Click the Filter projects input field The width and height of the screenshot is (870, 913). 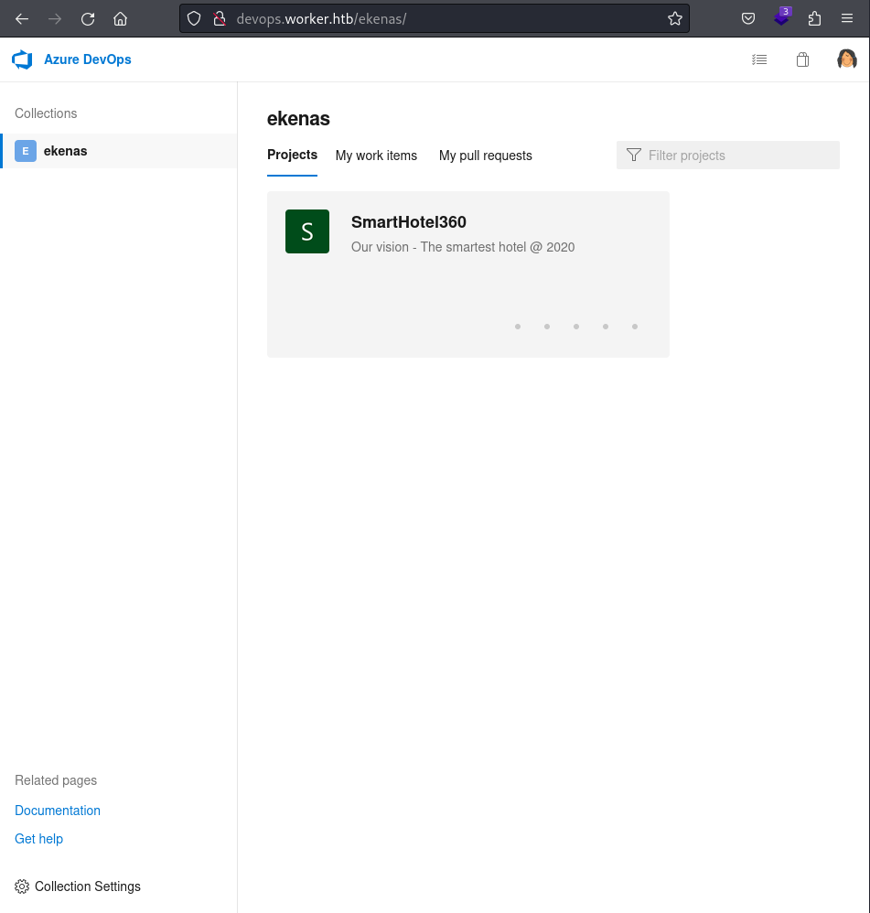click(x=728, y=155)
